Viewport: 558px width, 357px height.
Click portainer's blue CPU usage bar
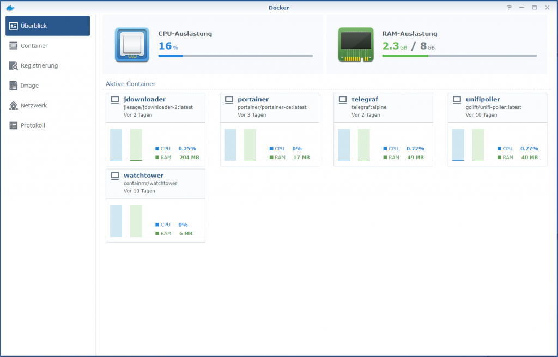(x=231, y=145)
